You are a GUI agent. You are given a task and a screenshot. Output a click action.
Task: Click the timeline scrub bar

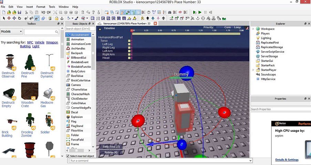[186, 34]
